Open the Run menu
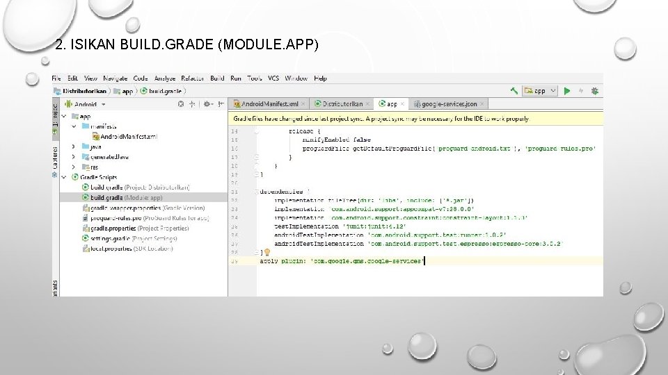Screen dimensions: 668x375 (x=236, y=78)
